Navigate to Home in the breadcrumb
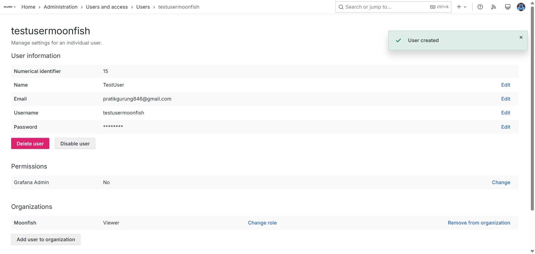This screenshot has width=535, height=254. tap(28, 7)
